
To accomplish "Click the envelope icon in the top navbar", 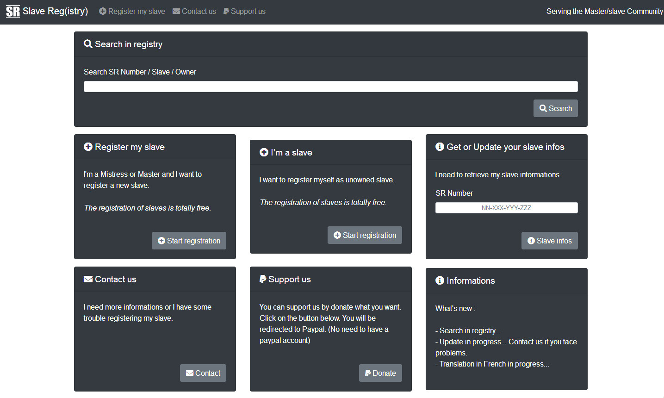I will pos(176,11).
